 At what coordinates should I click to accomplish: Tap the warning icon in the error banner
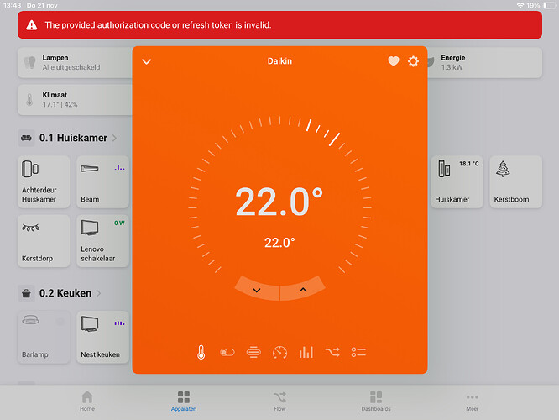tap(32, 25)
